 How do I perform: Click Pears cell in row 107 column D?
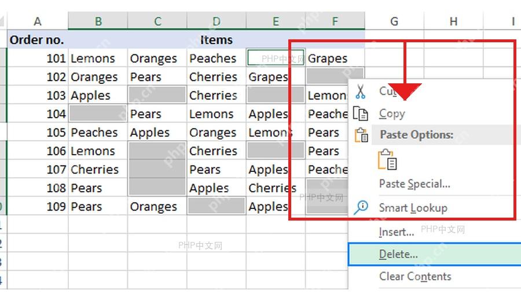click(217, 170)
